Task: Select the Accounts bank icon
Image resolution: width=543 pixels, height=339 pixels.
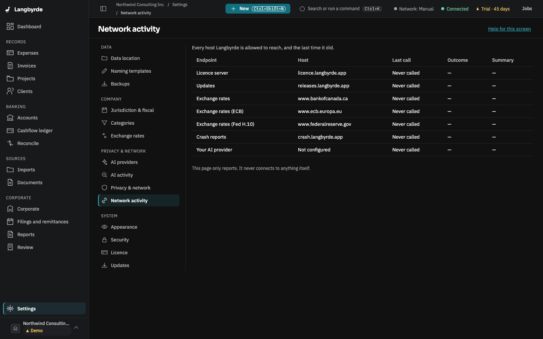Action: (x=10, y=118)
